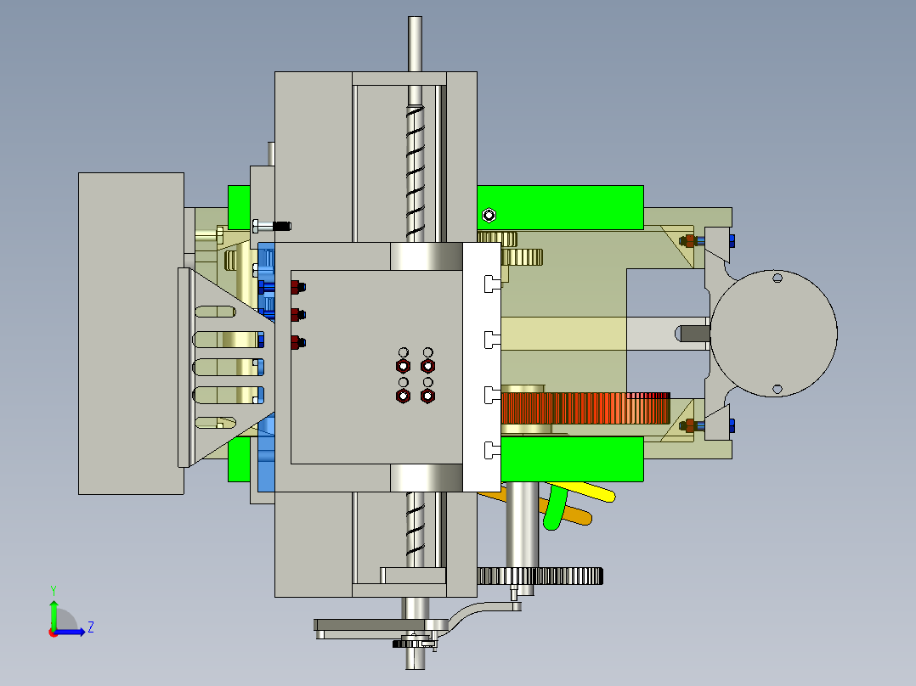Click the blue Z-axis arrow in the triad
The image size is (916, 686).
click(70, 632)
